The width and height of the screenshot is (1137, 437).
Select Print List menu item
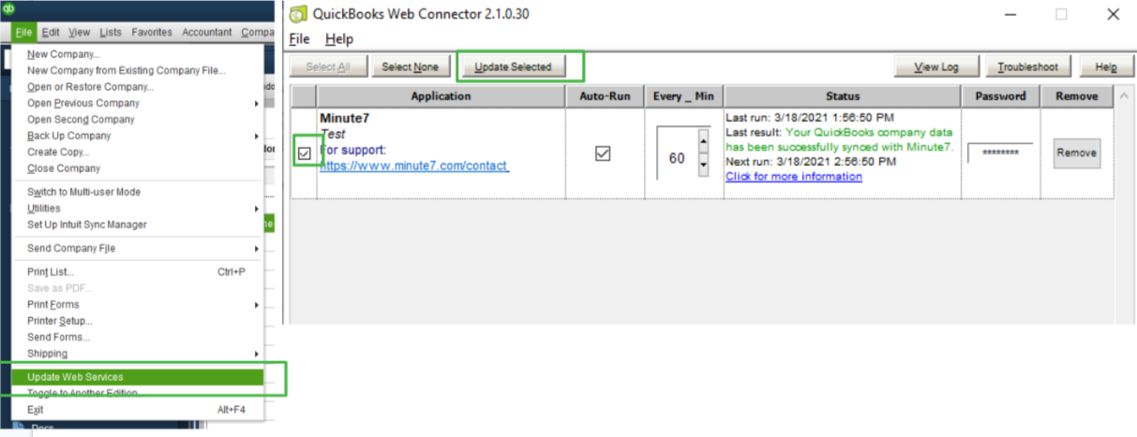pos(139,271)
